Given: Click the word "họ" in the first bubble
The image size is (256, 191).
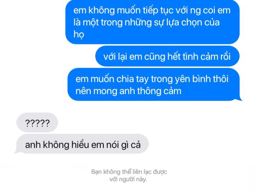Looking at the screenshot, I should (79, 35).
